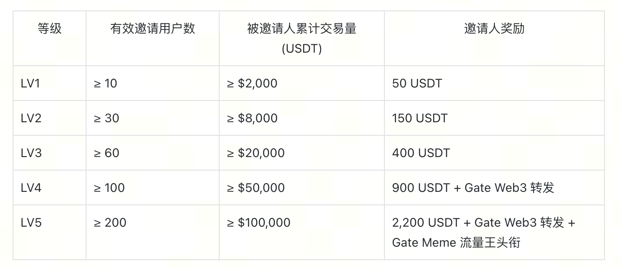Image resolution: width=621 pixels, height=268 pixels.
Task: Click the ≥ 10 invited users cell
Action: point(105,84)
